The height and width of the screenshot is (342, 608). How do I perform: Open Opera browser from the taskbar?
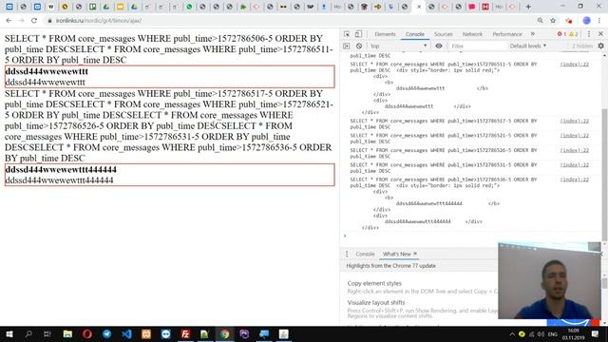[x=87, y=333]
